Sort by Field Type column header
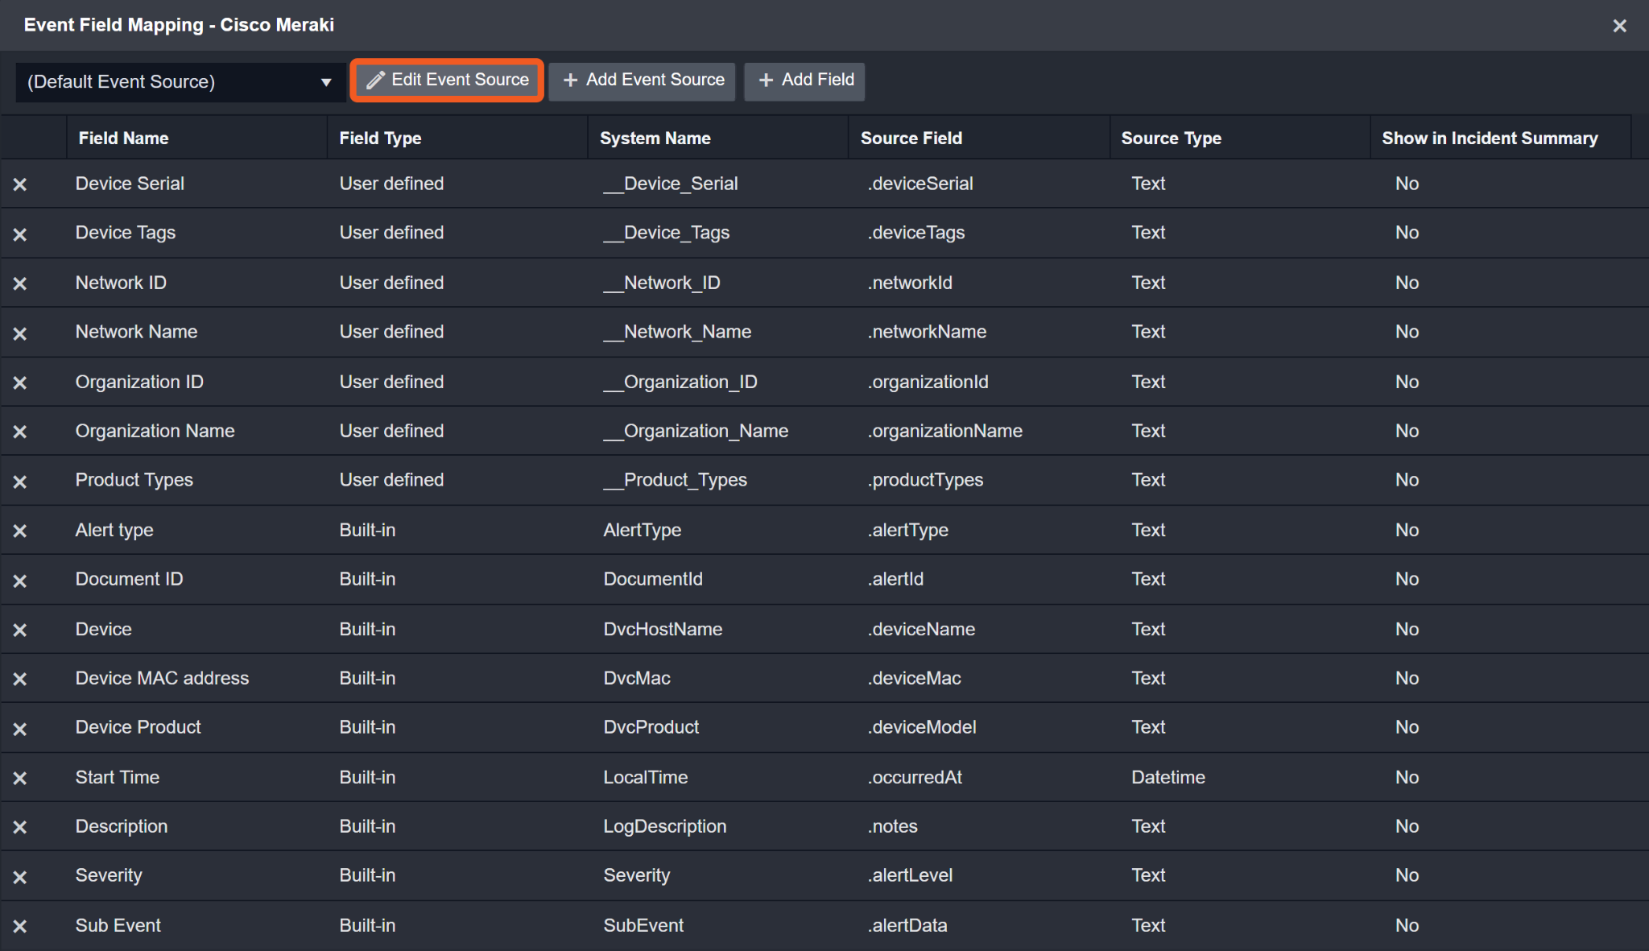 tap(380, 138)
